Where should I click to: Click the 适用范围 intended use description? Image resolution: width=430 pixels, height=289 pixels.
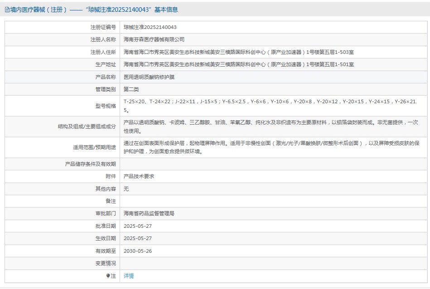pyautogui.click(x=271, y=147)
